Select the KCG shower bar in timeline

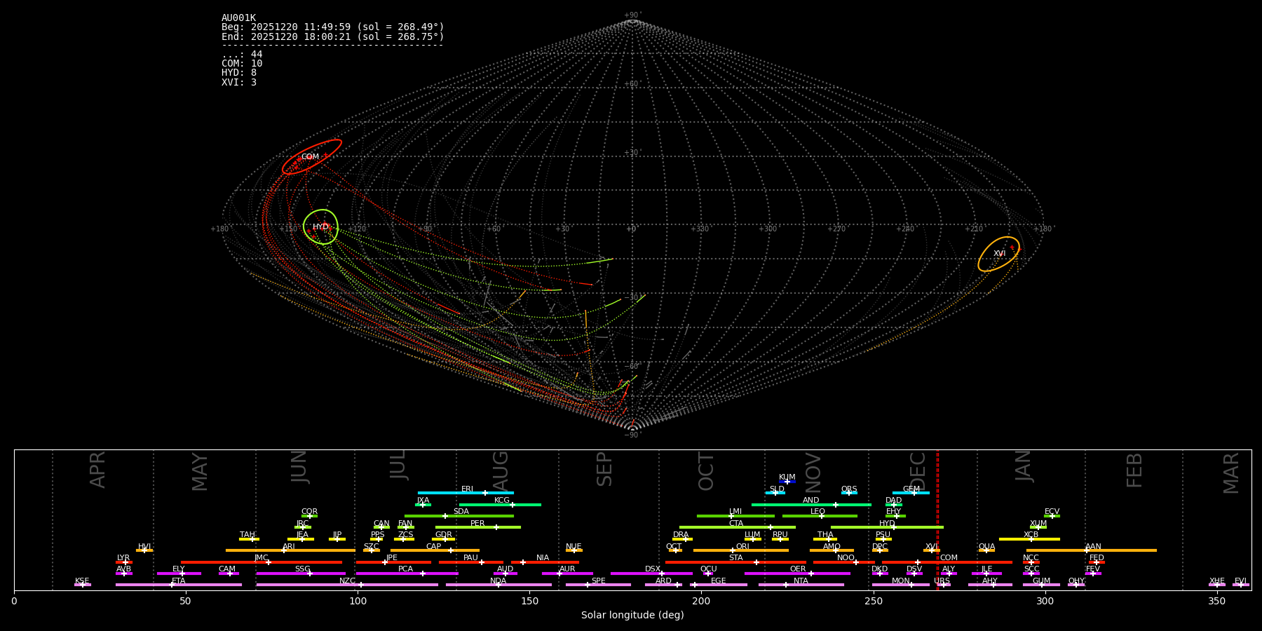[x=500, y=504]
